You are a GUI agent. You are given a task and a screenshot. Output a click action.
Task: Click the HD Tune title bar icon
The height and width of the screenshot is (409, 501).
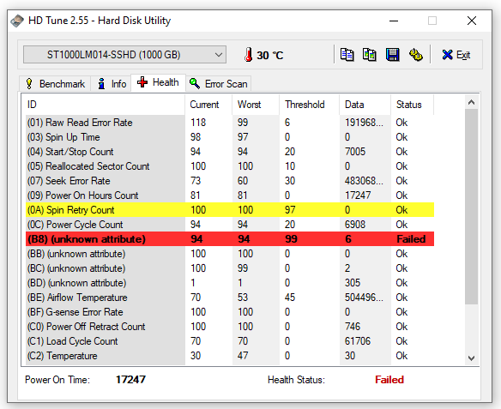[x=17, y=21]
